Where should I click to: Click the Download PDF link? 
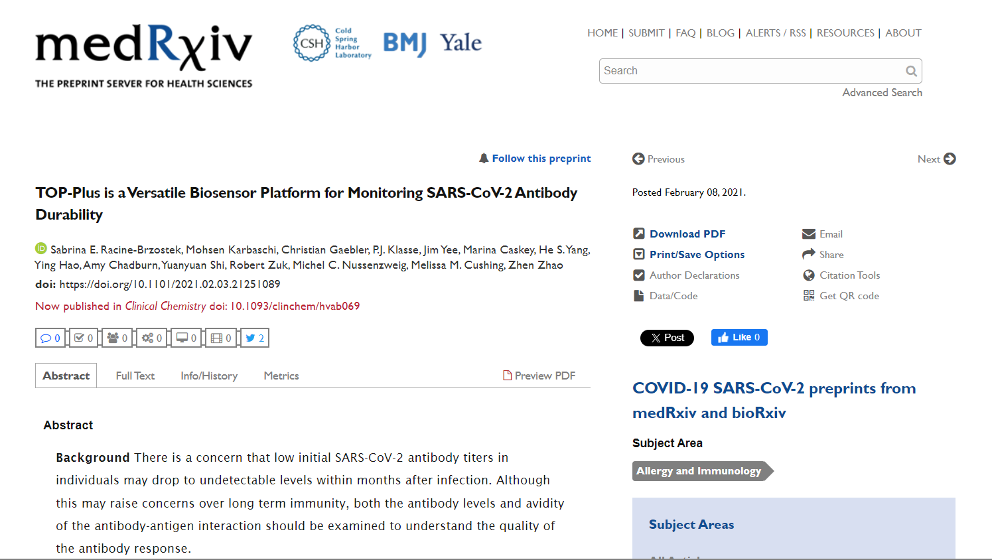point(687,234)
